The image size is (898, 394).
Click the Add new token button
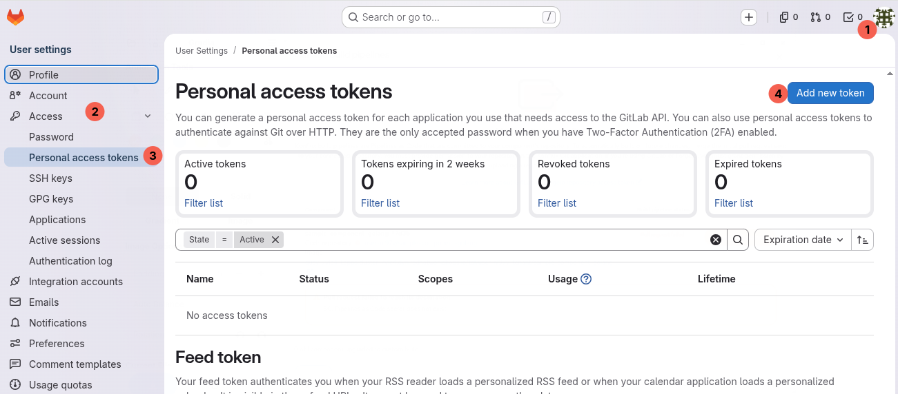(830, 93)
